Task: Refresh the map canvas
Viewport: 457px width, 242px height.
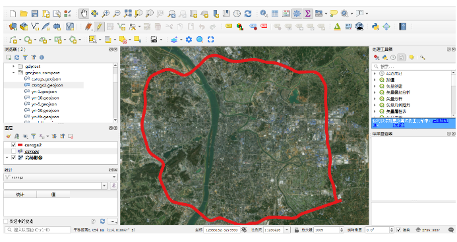Action: click(248, 13)
